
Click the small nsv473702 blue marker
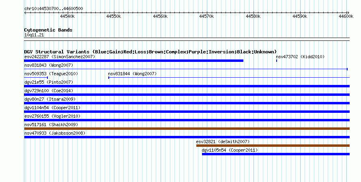(x=277, y=61)
